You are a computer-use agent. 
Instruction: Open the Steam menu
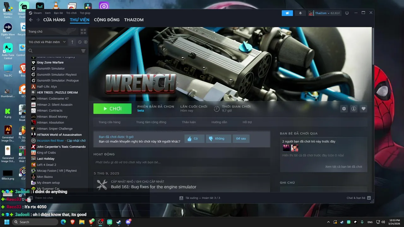click(35, 13)
